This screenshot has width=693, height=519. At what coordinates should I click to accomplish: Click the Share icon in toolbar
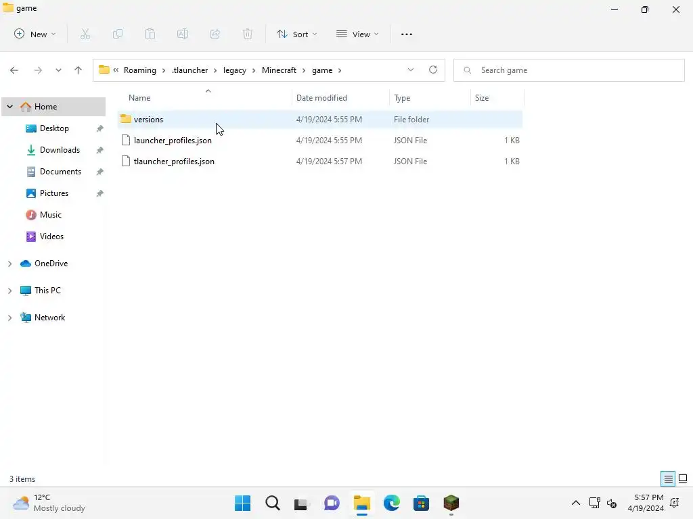[x=215, y=34]
